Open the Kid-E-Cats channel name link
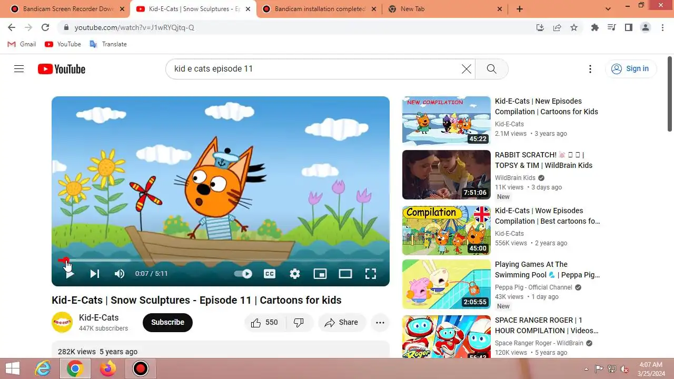674x379 pixels. tap(99, 317)
